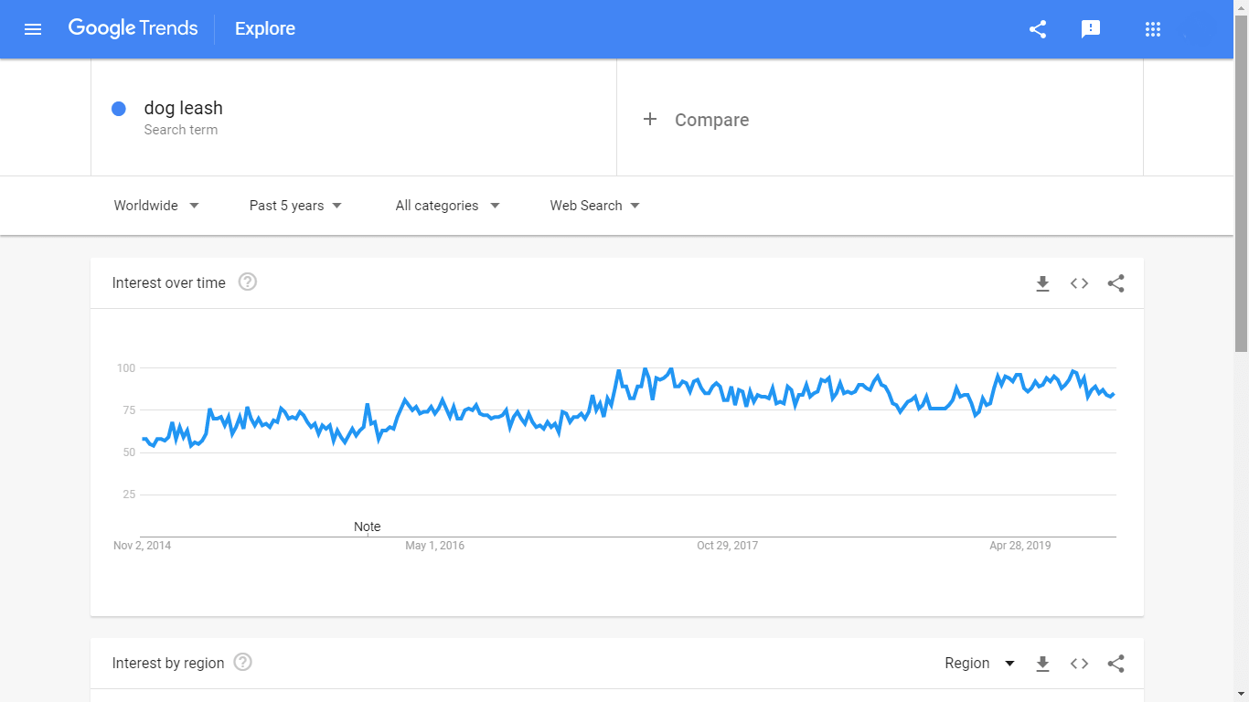The image size is (1249, 702).
Task: Download Interest over time data
Action: coord(1042,283)
